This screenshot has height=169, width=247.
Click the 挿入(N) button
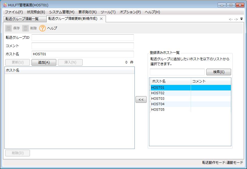[x=70, y=62]
